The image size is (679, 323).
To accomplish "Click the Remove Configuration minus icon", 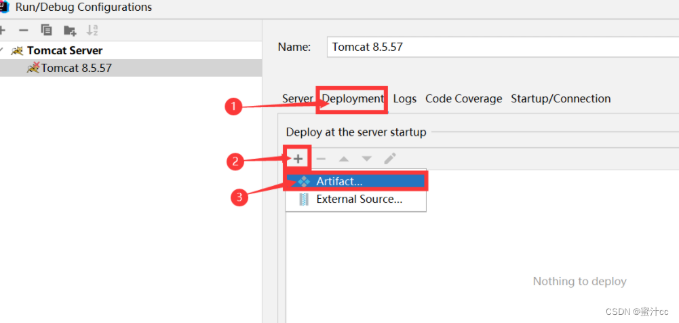I will (x=24, y=30).
